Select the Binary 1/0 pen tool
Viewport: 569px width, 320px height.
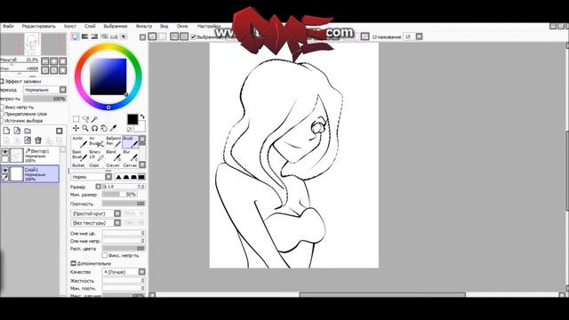[x=96, y=155]
